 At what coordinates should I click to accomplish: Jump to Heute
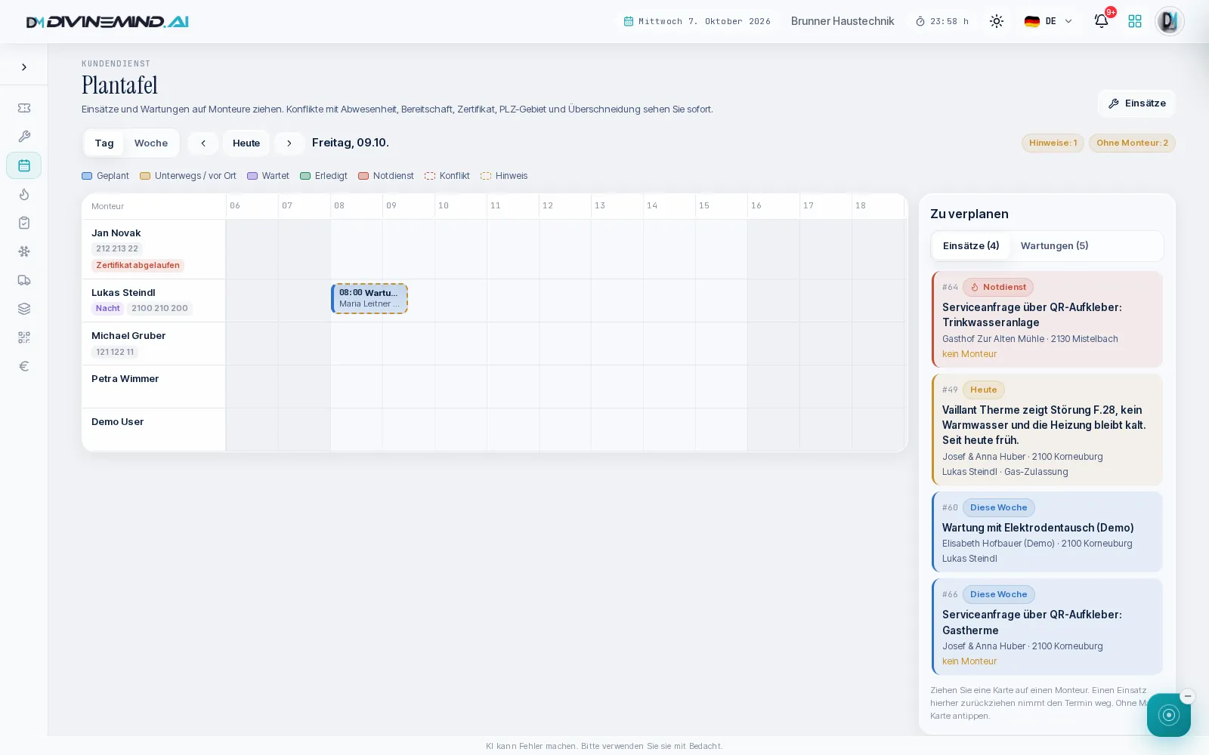tap(246, 143)
